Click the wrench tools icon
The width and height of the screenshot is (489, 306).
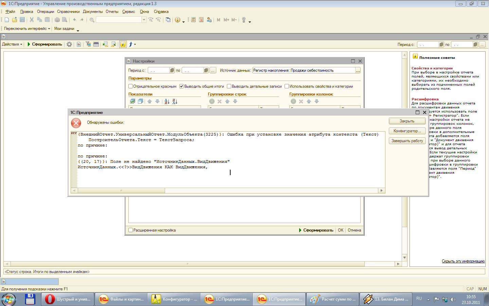coord(244,20)
